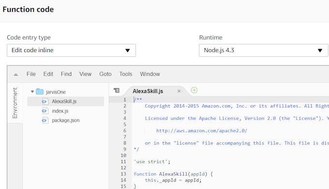The height and width of the screenshot is (189, 329).
Task: Open the Runtime Node.js 4.3 dropdown
Action: point(263,51)
